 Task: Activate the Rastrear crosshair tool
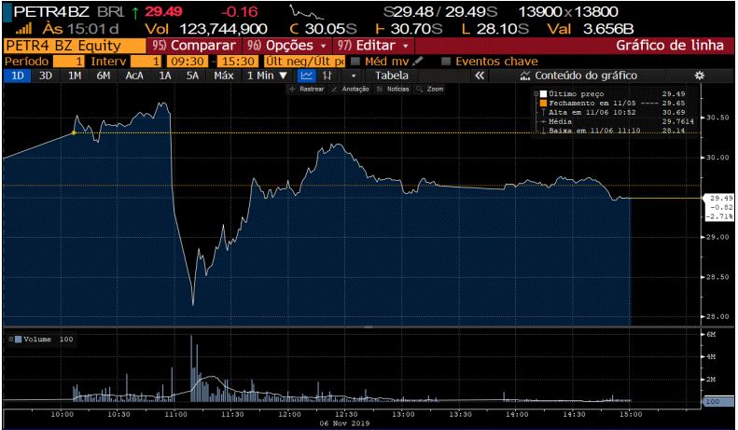[x=306, y=89]
